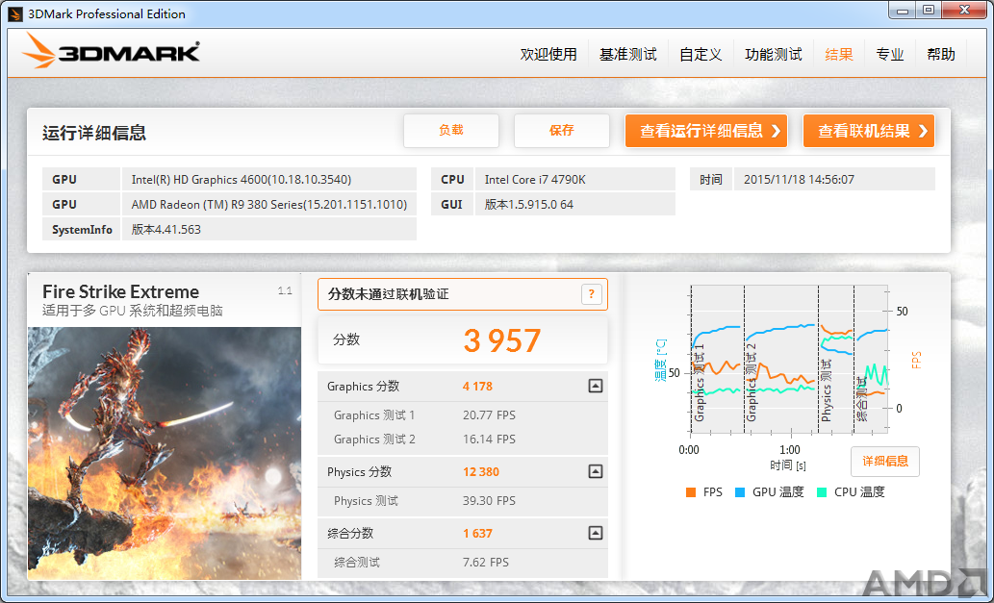Minimize the 3DMark window
This screenshot has width=994, height=603.
pyautogui.click(x=902, y=11)
